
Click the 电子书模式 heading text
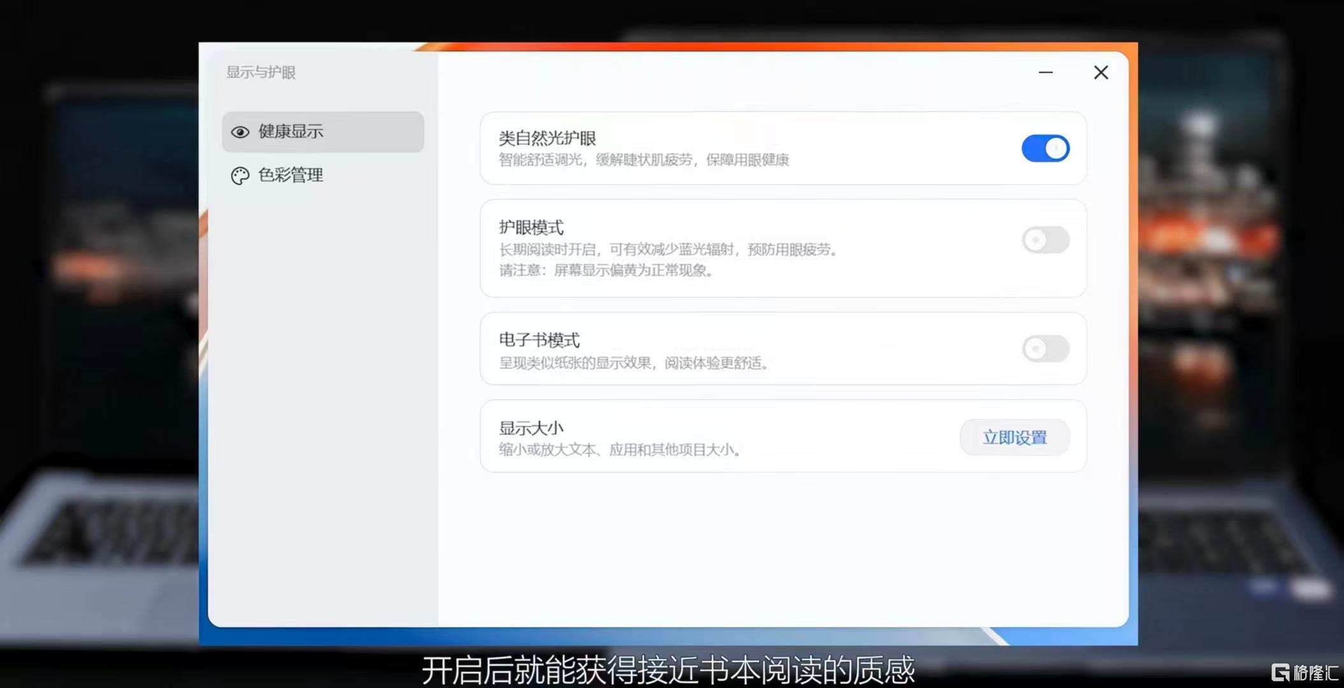point(539,340)
